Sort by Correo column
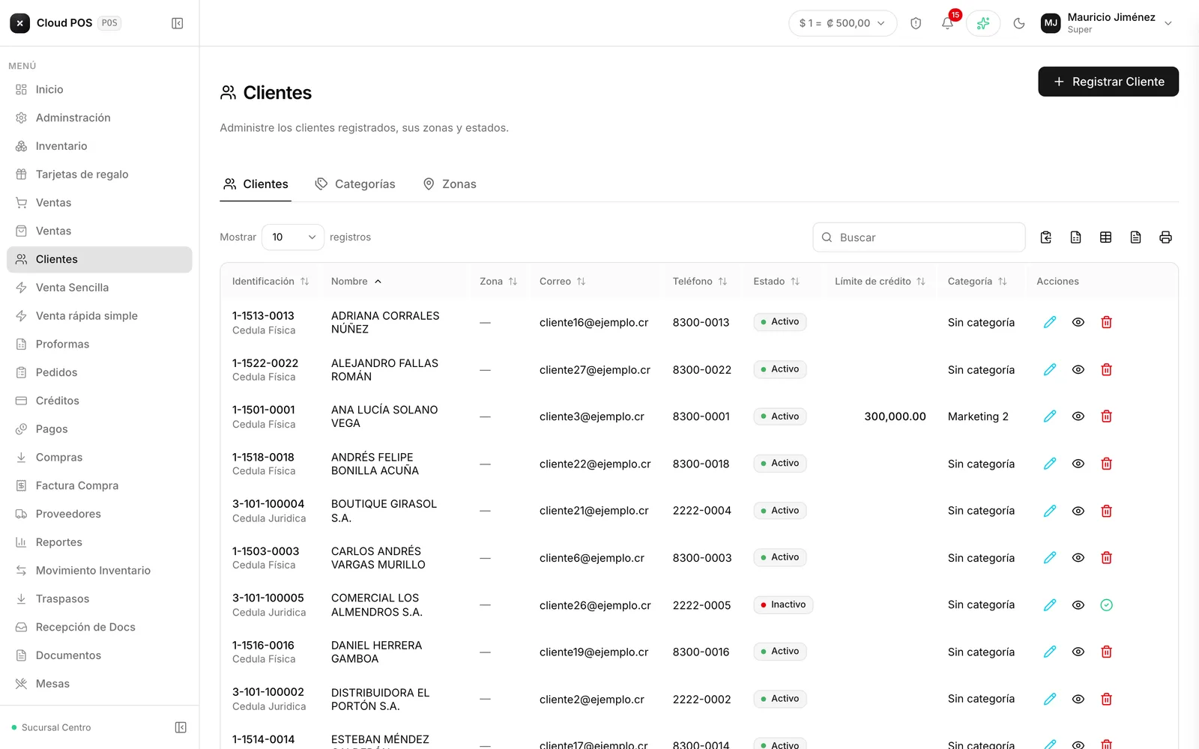 pyautogui.click(x=562, y=282)
